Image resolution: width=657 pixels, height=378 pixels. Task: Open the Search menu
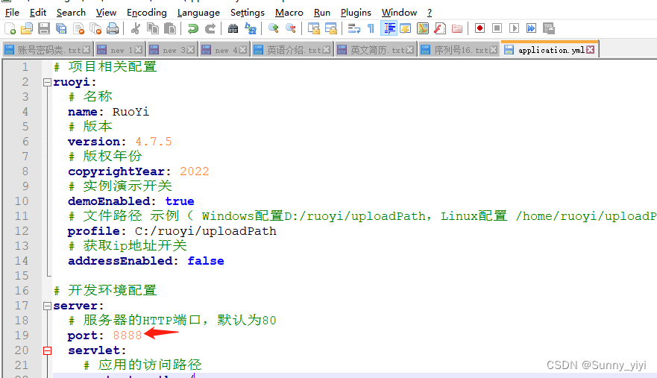[72, 13]
